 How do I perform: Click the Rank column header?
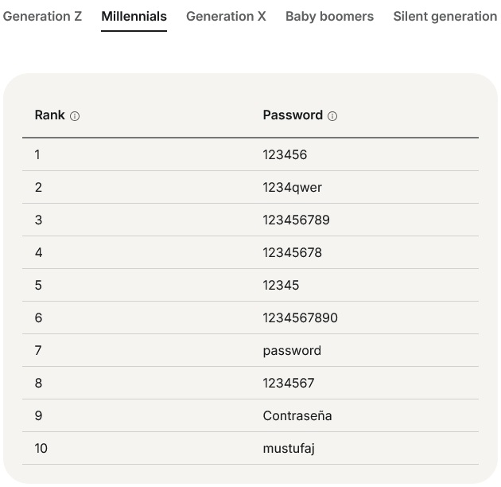(49, 115)
